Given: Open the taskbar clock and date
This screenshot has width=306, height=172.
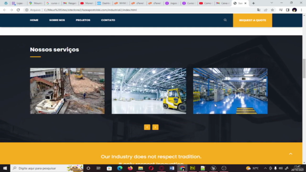Looking at the screenshot, I should [x=297, y=168].
